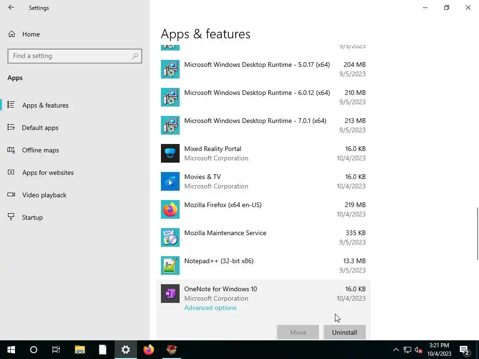Open the Action Center notifications
This screenshot has width=479, height=359.
(464, 350)
